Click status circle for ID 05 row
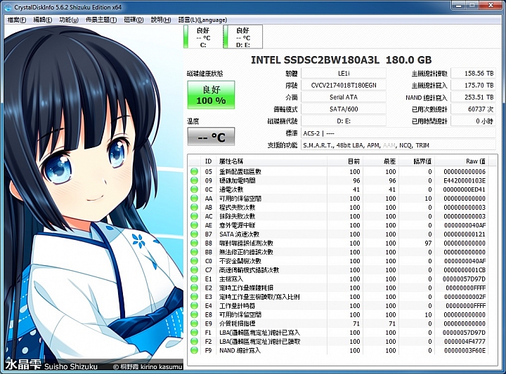Image resolution: width=506 pixels, height=374 pixels. click(x=194, y=171)
